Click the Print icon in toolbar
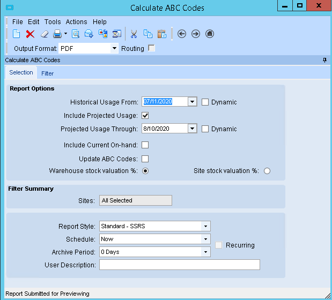Screen dimensions: 332x300 57,34
